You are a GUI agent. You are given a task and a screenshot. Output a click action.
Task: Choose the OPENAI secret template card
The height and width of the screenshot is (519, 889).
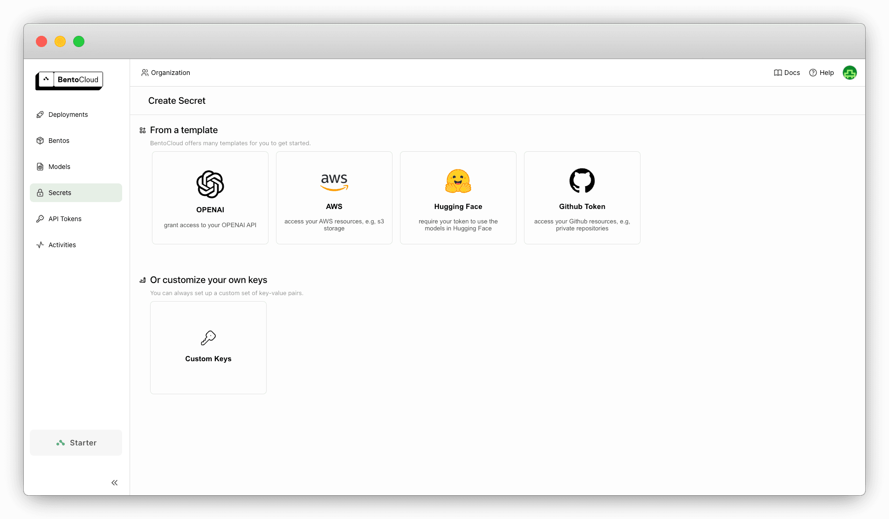point(210,198)
